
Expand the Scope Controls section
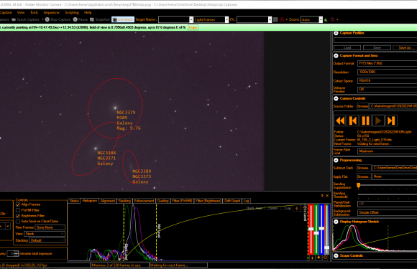[x=336, y=256]
